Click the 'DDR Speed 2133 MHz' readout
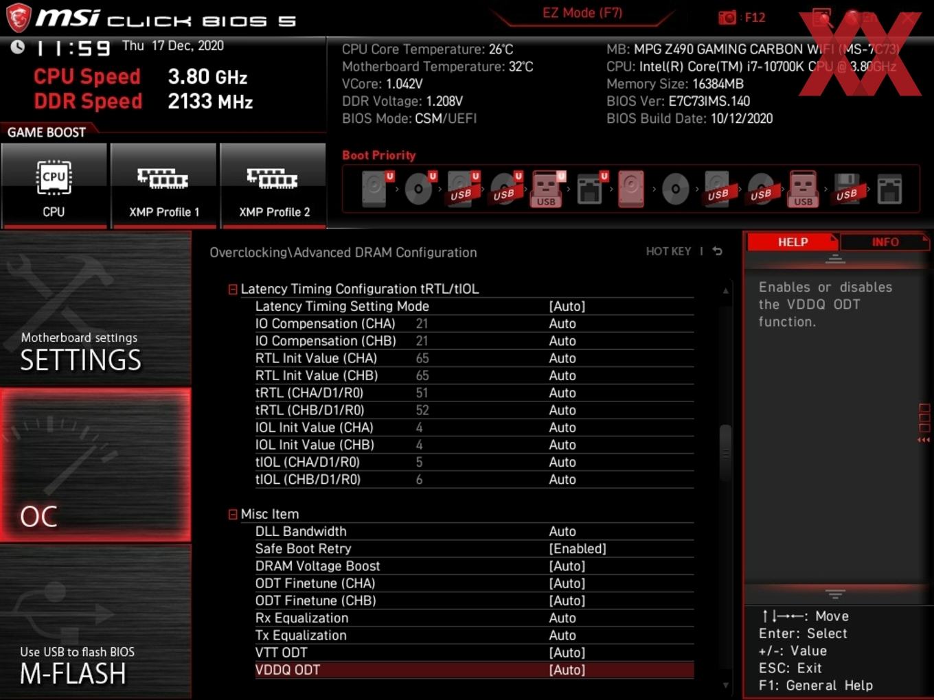This screenshot has width=934, height=700. [143, 102]
